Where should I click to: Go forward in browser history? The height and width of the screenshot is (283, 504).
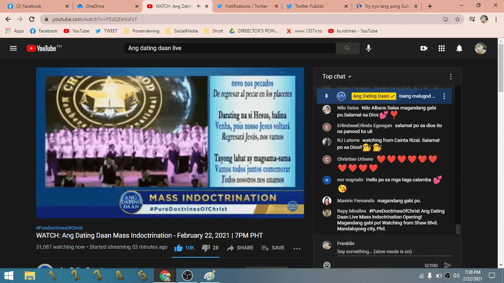(20, 19)
